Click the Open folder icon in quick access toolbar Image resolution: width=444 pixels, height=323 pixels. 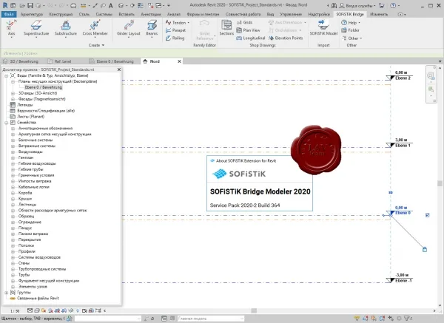click(x=22, y=5)
